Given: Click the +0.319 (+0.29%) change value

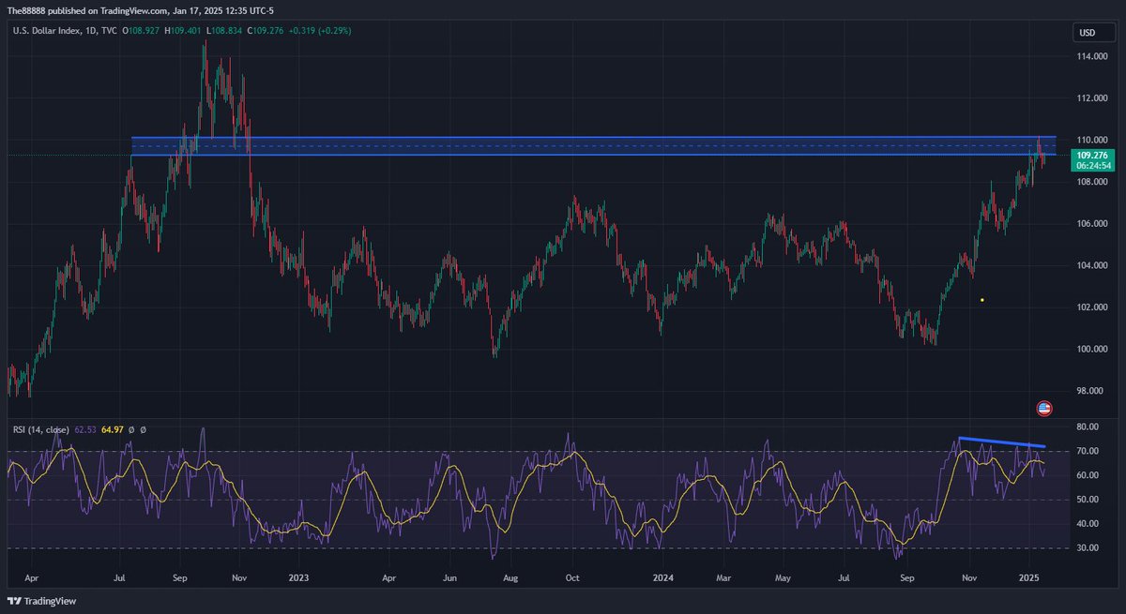Looking at the screenshot, I should 319,31.
